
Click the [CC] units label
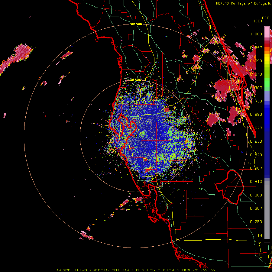pos(258,21)
